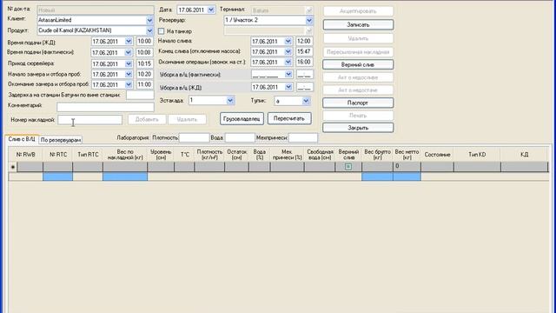556x313 pixels.
Task: Open the 'Время подачи (фактически)' date dropdown
Action: click(x=129, y=52)
